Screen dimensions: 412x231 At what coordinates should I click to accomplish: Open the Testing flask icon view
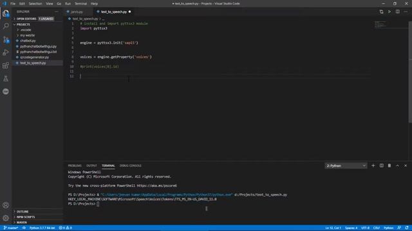[x=6, y=78]
